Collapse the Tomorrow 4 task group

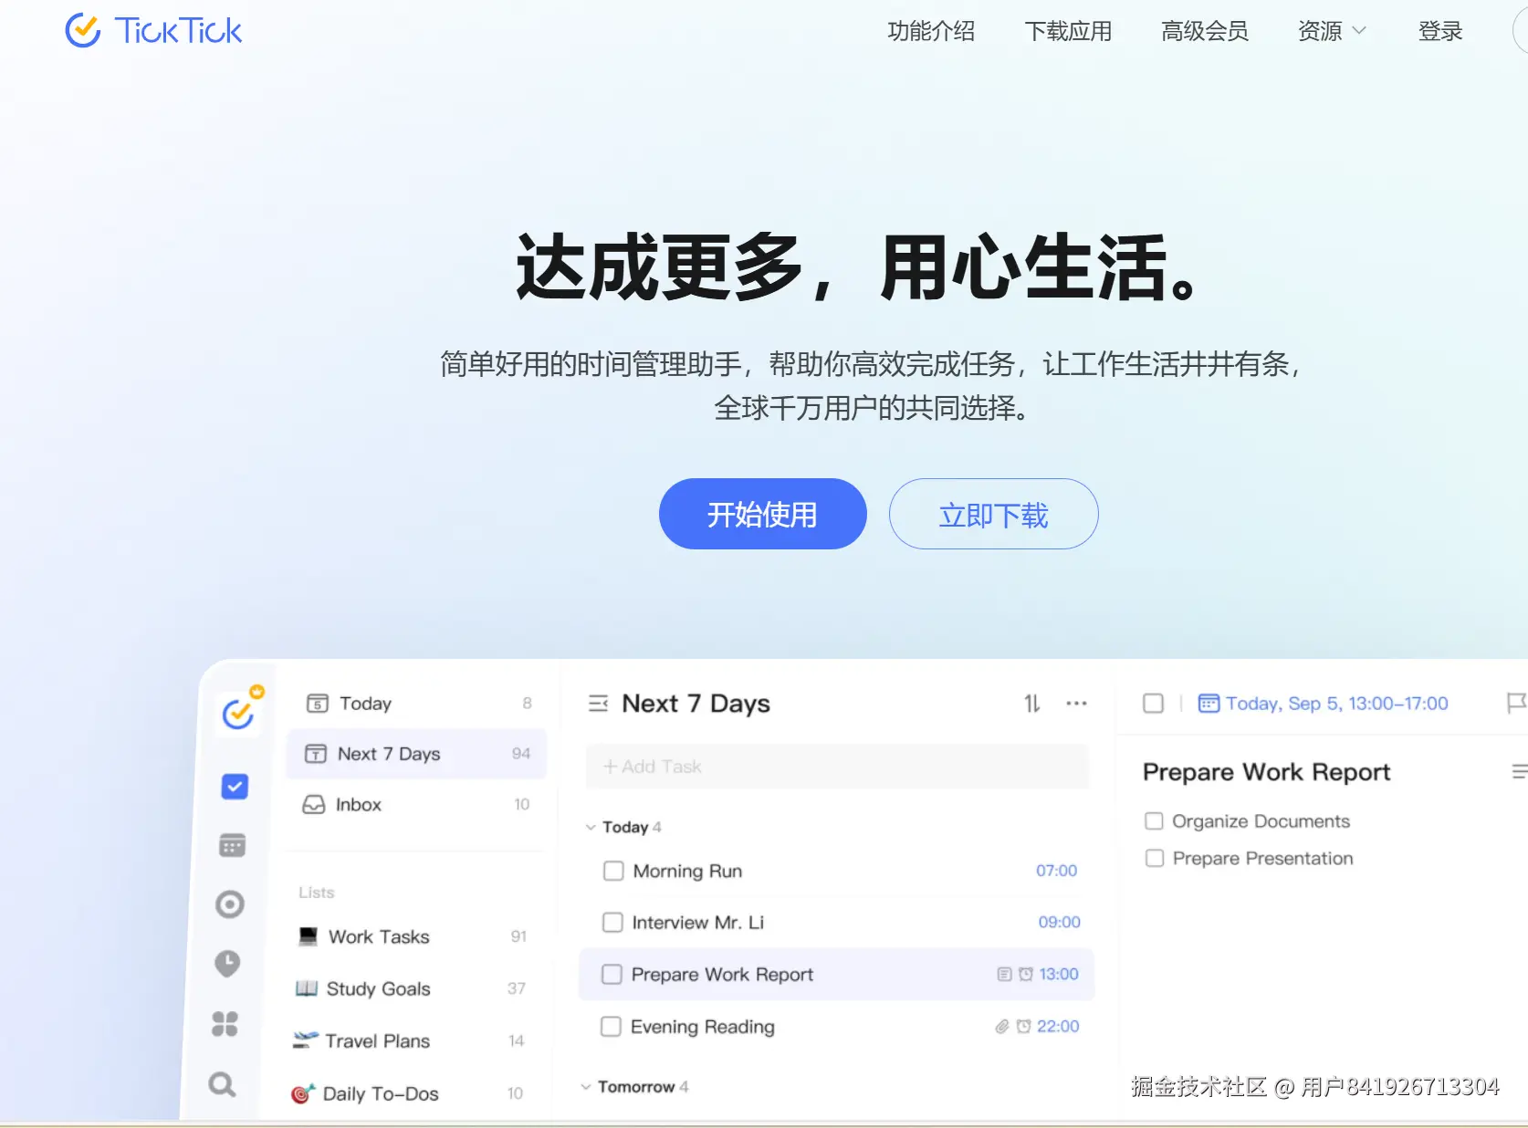[586, 1087]
